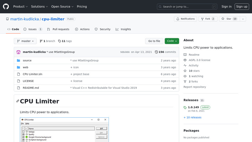Expand the master branch dropdown
The height and width of the screenshot is (142, 252).
tap(25, 41)
